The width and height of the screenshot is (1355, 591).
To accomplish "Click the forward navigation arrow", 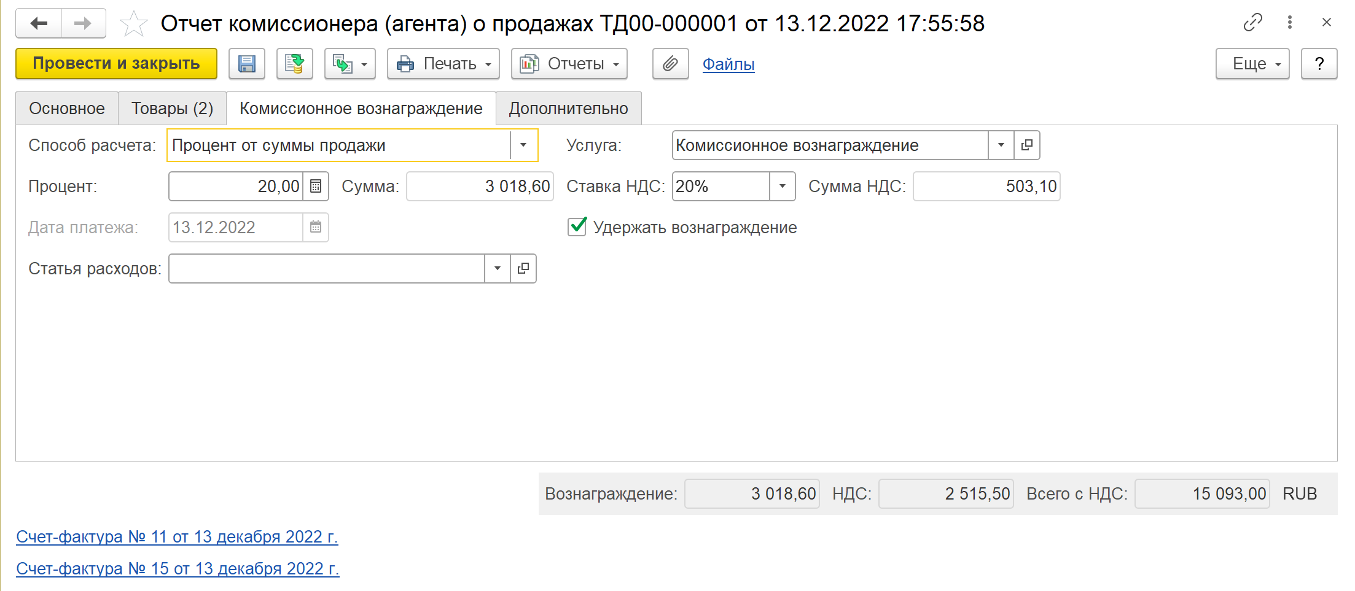I will tap(82, 24).
